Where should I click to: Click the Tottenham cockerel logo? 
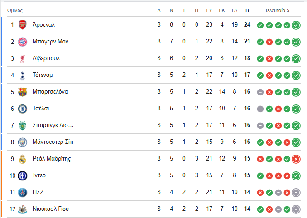pyautogui.click(x=23, y=75)
